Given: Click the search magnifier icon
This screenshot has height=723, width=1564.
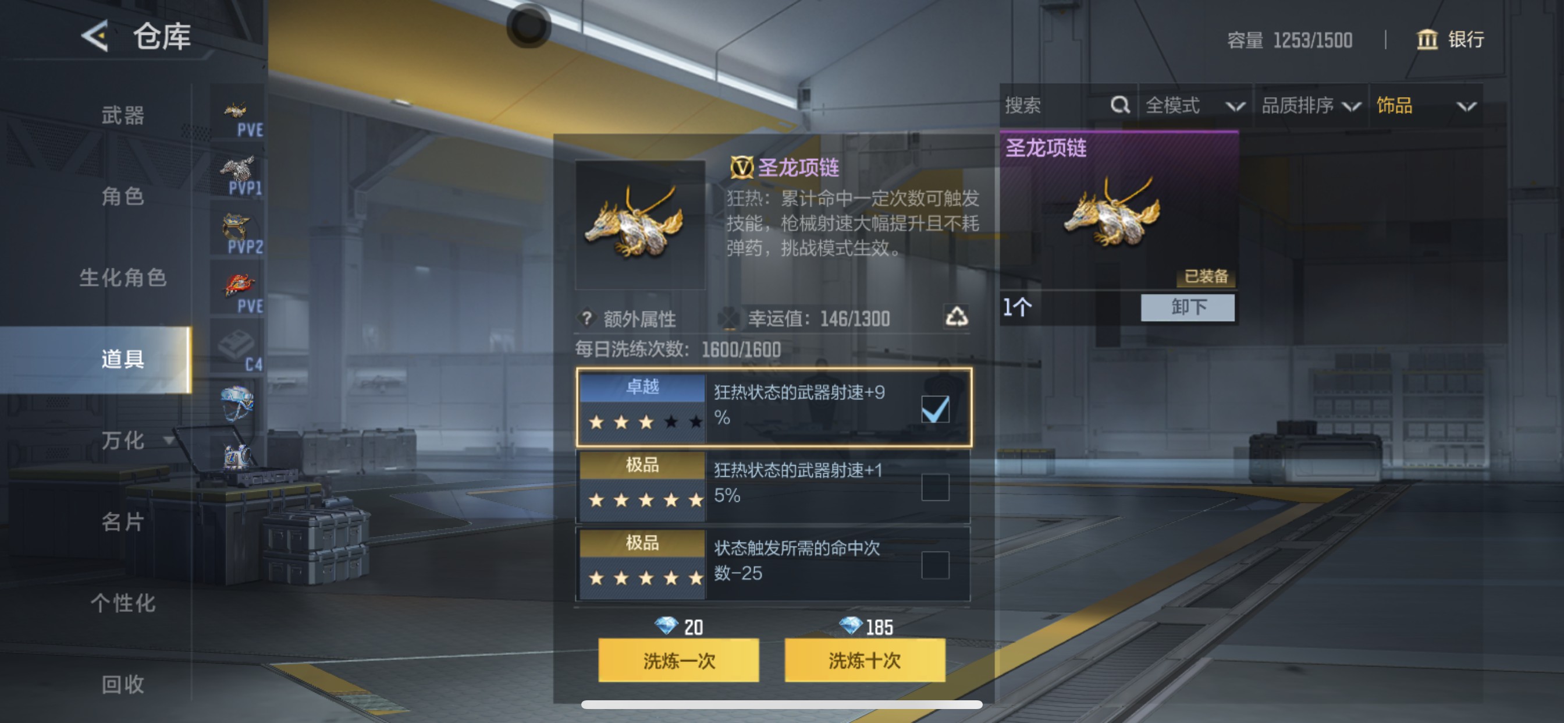Looking at the screenshot, I should coord(1119,105).
